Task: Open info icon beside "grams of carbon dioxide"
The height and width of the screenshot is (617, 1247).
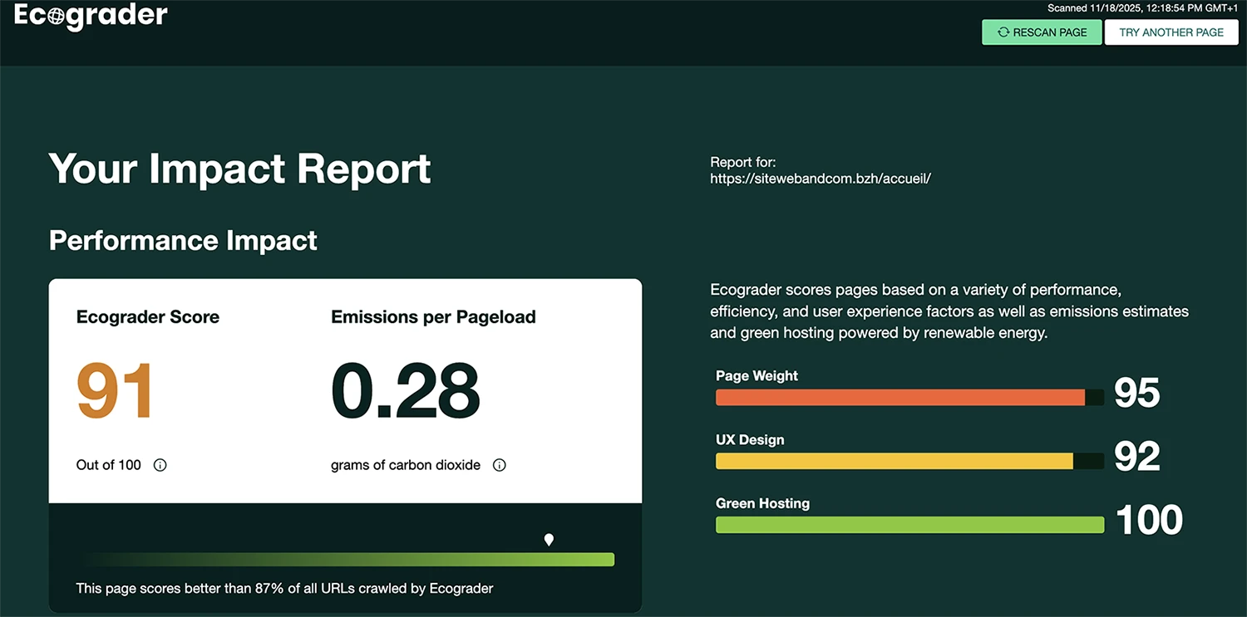Action: click(500, 465)
